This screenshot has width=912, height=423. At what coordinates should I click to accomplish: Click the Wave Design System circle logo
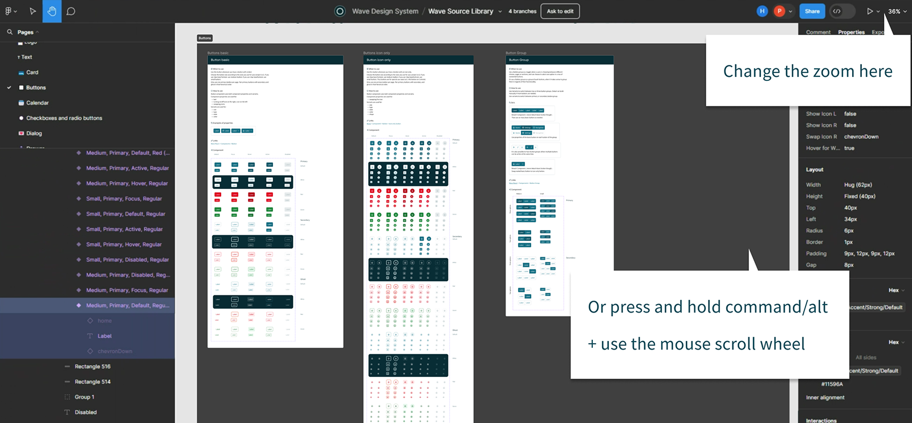tap(340, 11)
